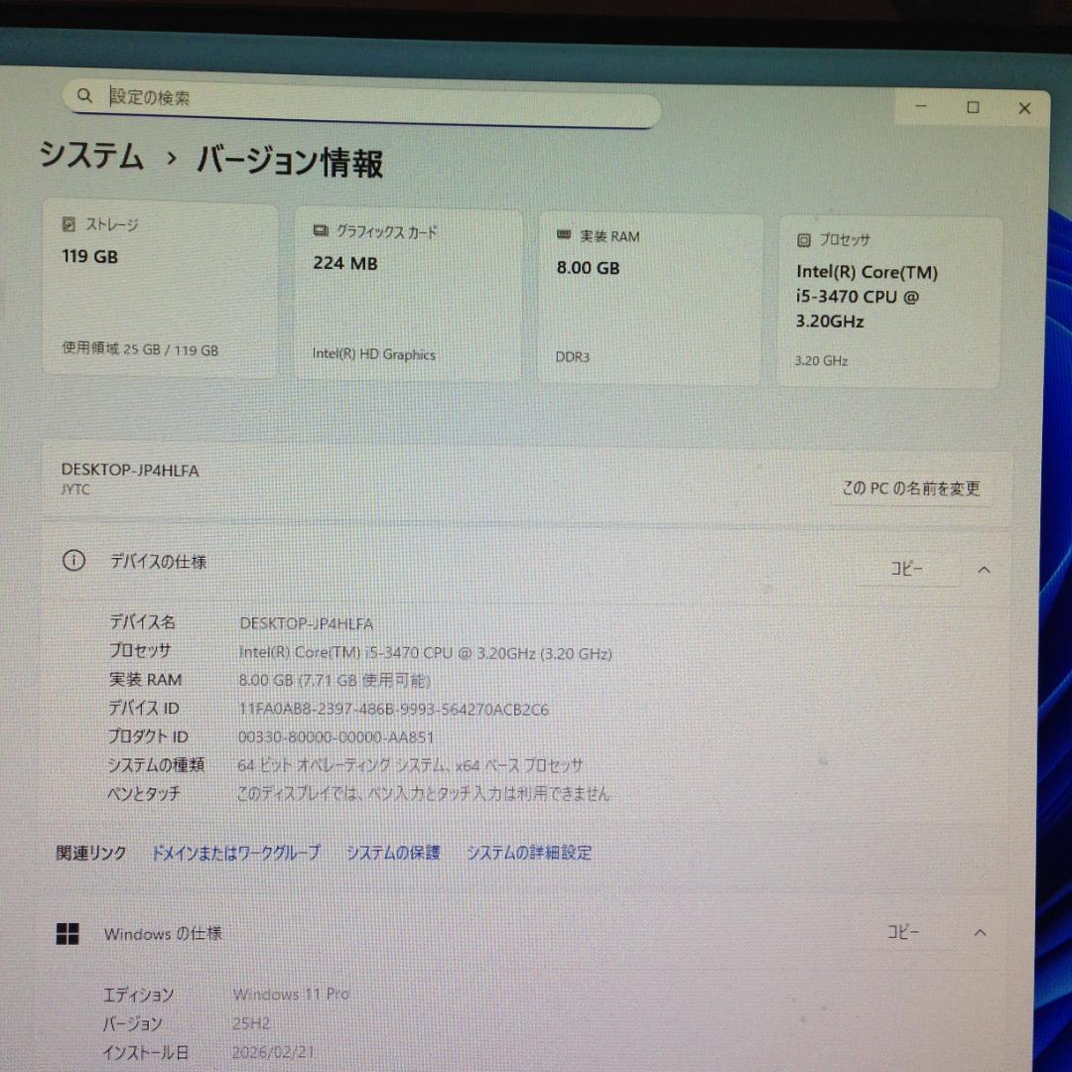Focus the 設定の検索 search field
The width and height of the screenshot is (1072, 1072).
coord(362,102)
